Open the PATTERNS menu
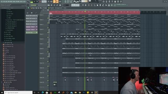This screenshot has height=94, width=168. [10, 2]
